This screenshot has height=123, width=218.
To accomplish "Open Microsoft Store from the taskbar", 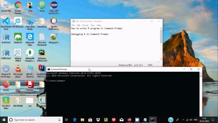I will (x=90, y=120).
